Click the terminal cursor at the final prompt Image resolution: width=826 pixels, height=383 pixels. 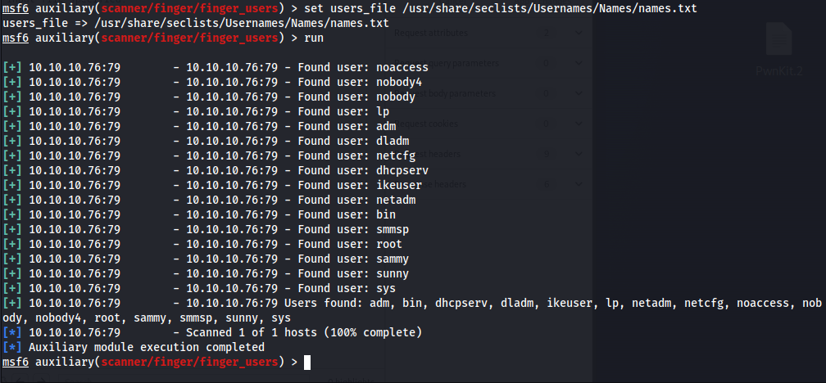(x=307, y=362)
